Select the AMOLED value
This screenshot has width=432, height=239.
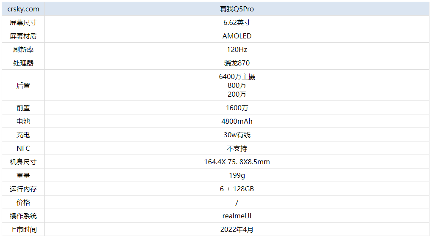pyautogui.click(x=237, y=36)
